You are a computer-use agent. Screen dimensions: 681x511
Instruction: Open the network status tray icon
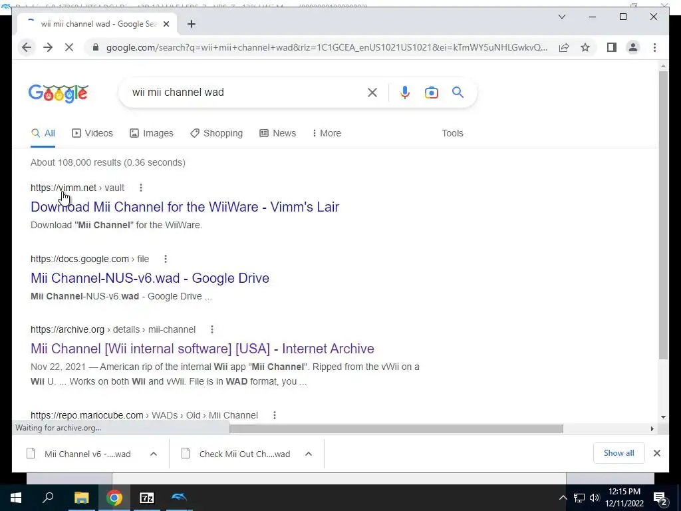pyautogui.click(x=579, y=498)
